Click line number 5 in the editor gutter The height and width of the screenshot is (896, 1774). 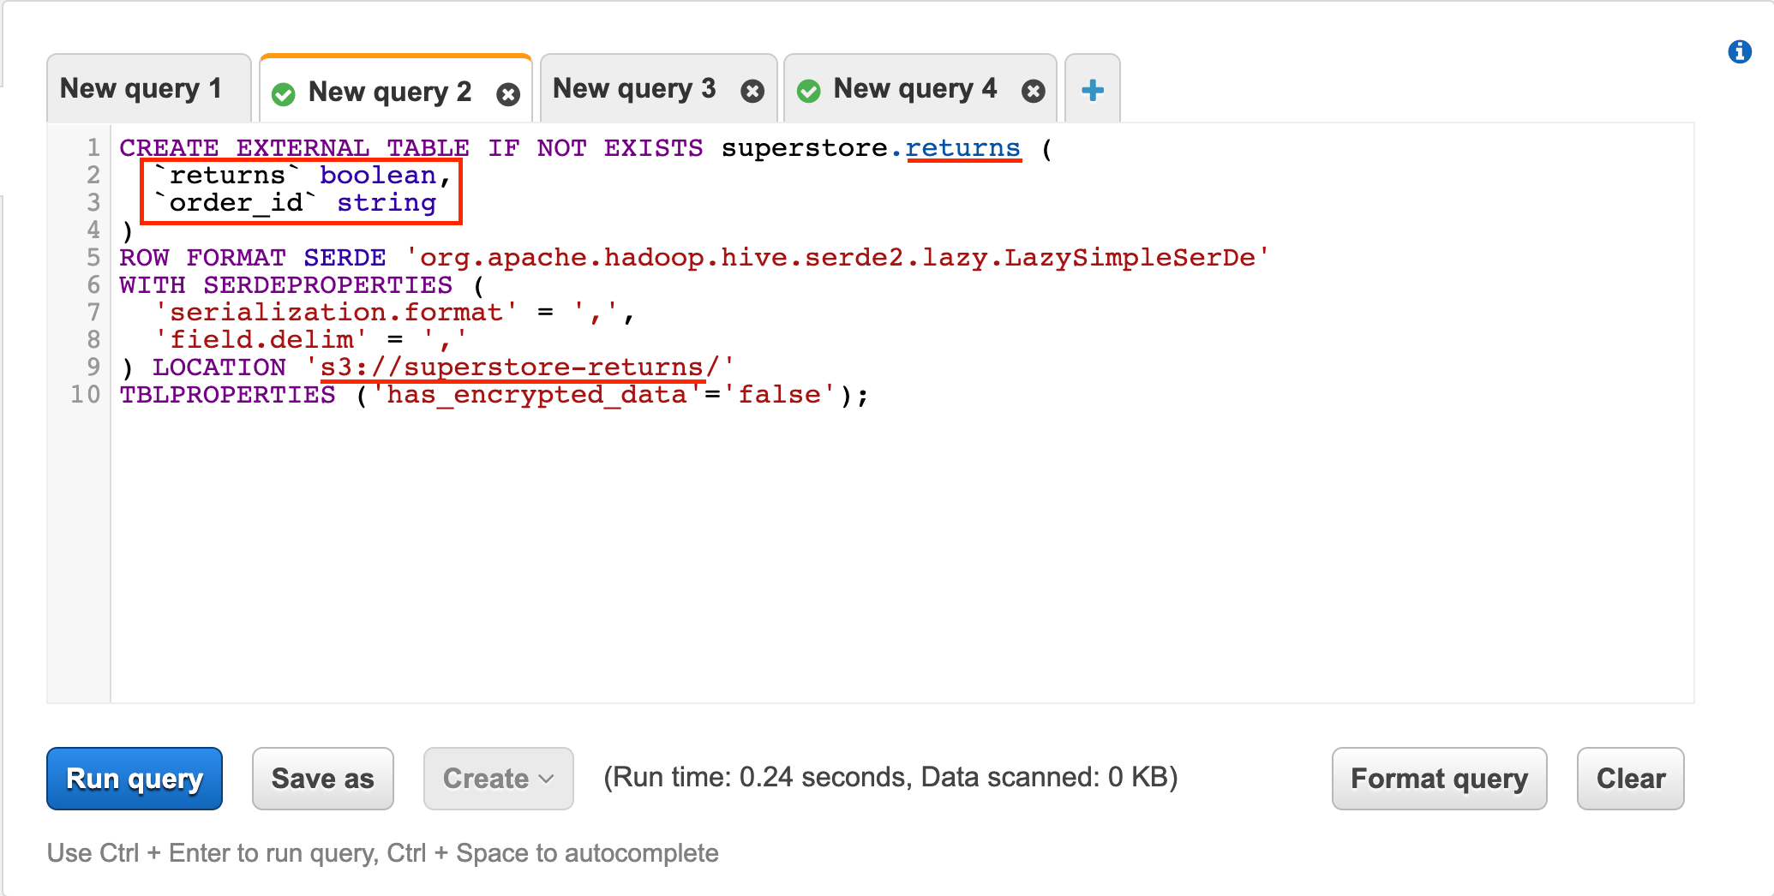92,257
